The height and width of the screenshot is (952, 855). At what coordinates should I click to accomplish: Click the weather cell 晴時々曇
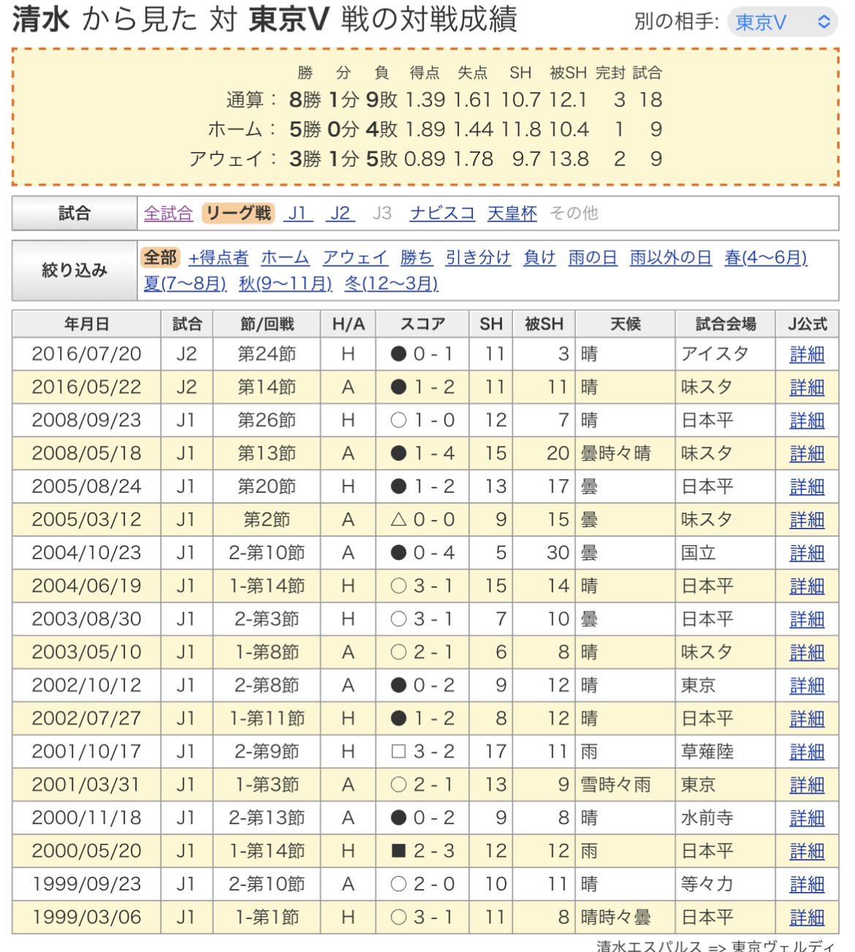click(626, 918)
